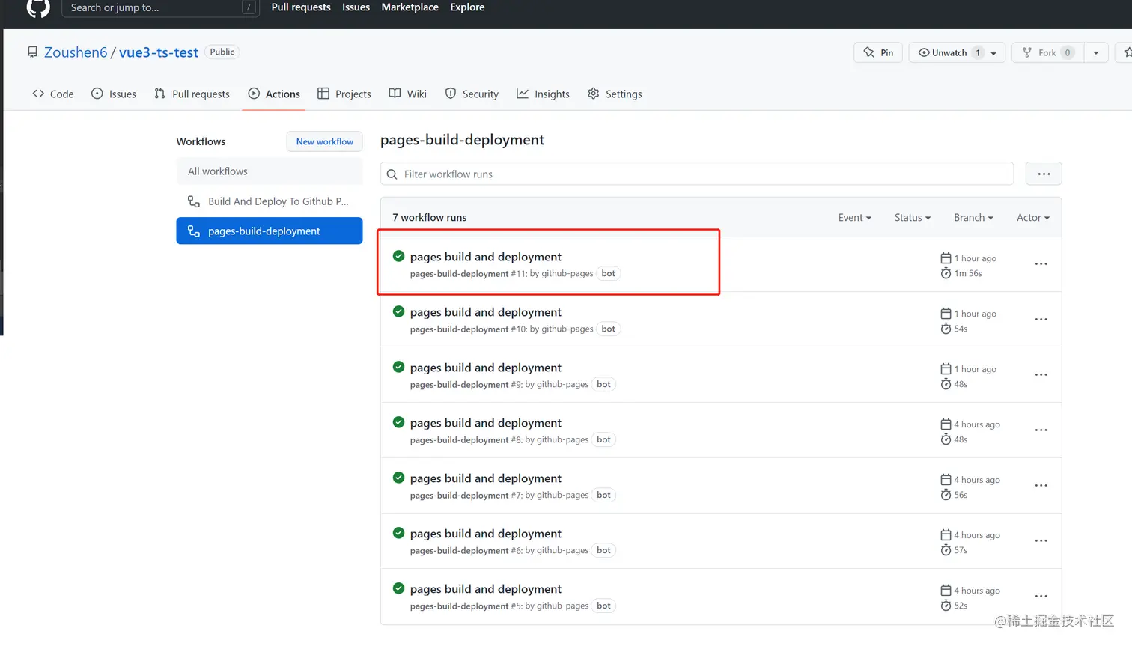The image size is (1132, 646).
Task: Click the 1m 56s duration of run #11
Action: coord(968,274)
